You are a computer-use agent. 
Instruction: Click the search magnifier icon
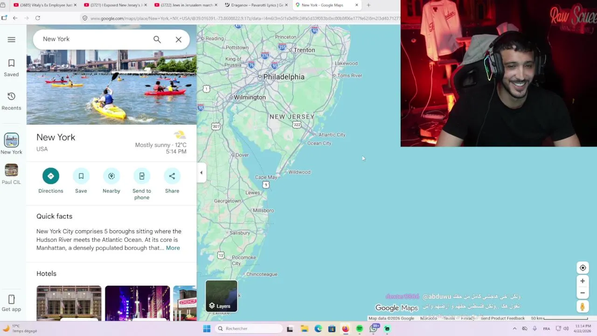[157, 39]
